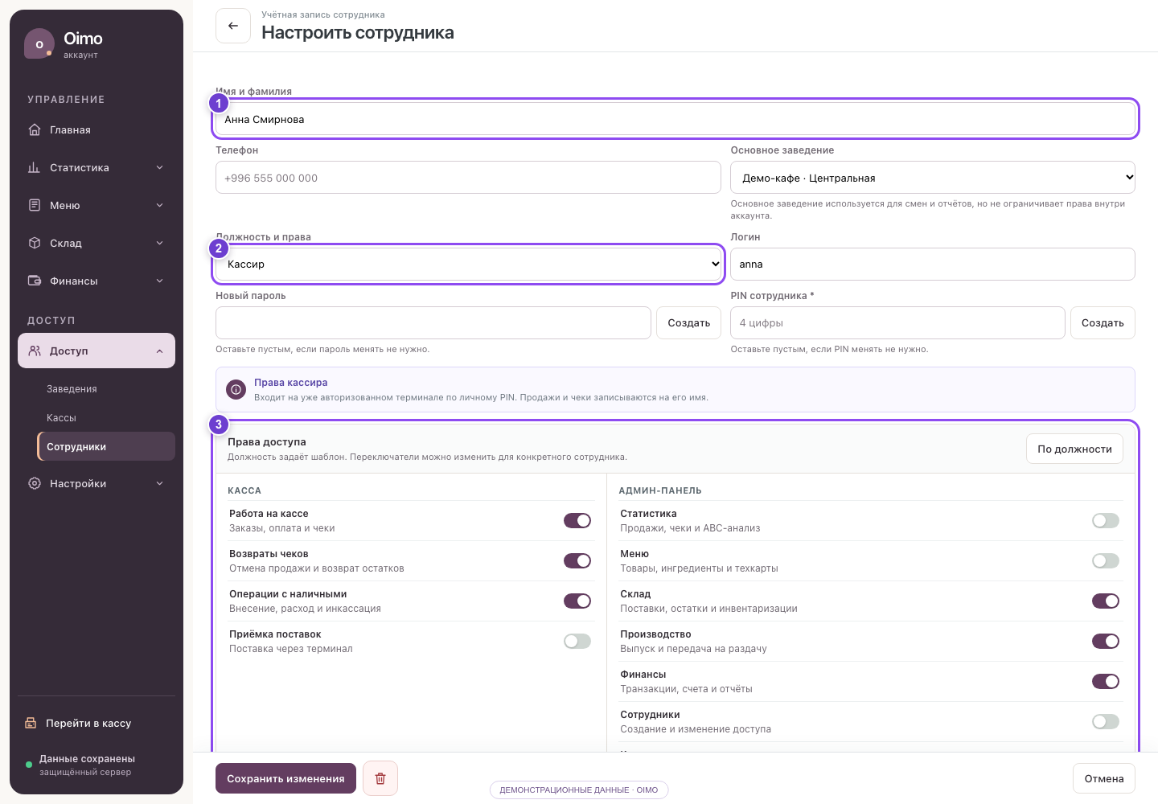The image size is (1158, 804).
Task: Expand the Финансы sidebar chevron
Action: [159, 281]
